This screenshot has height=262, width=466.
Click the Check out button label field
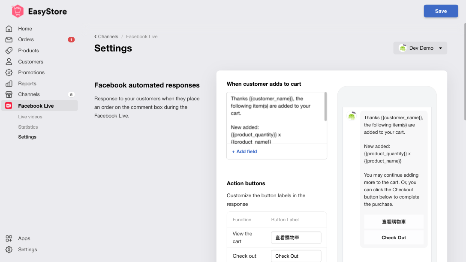296,256
